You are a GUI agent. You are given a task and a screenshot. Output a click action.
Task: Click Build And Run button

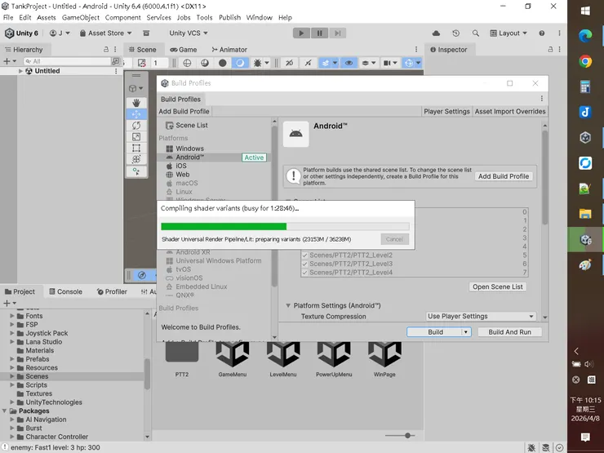pyautogui.click(x=509, y=332)
